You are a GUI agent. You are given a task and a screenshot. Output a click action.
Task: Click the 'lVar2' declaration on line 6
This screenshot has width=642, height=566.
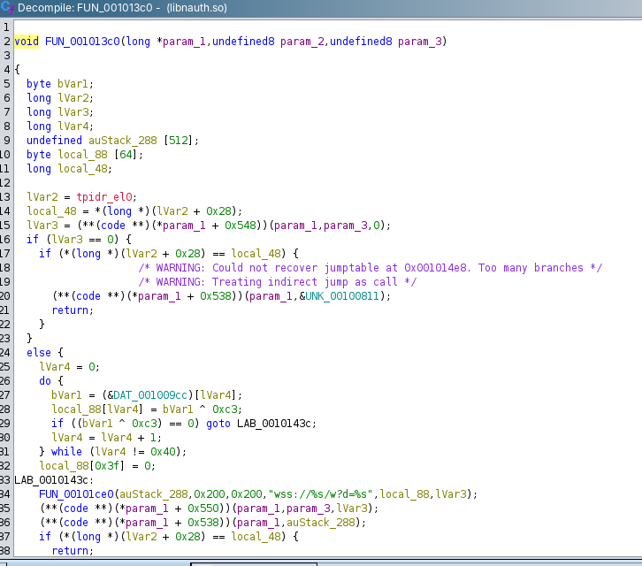point(73,98)
